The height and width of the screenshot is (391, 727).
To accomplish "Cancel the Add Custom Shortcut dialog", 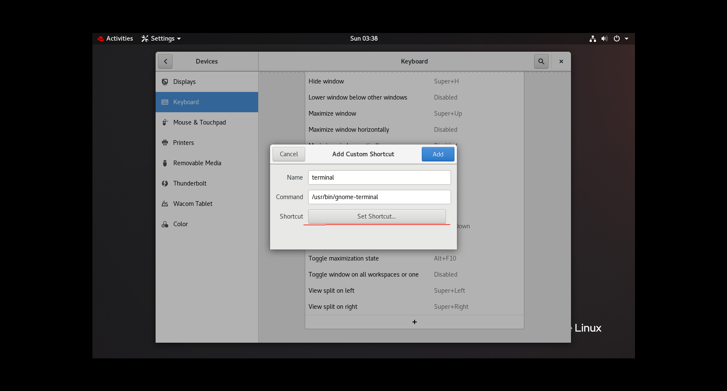I will (289, 154).
